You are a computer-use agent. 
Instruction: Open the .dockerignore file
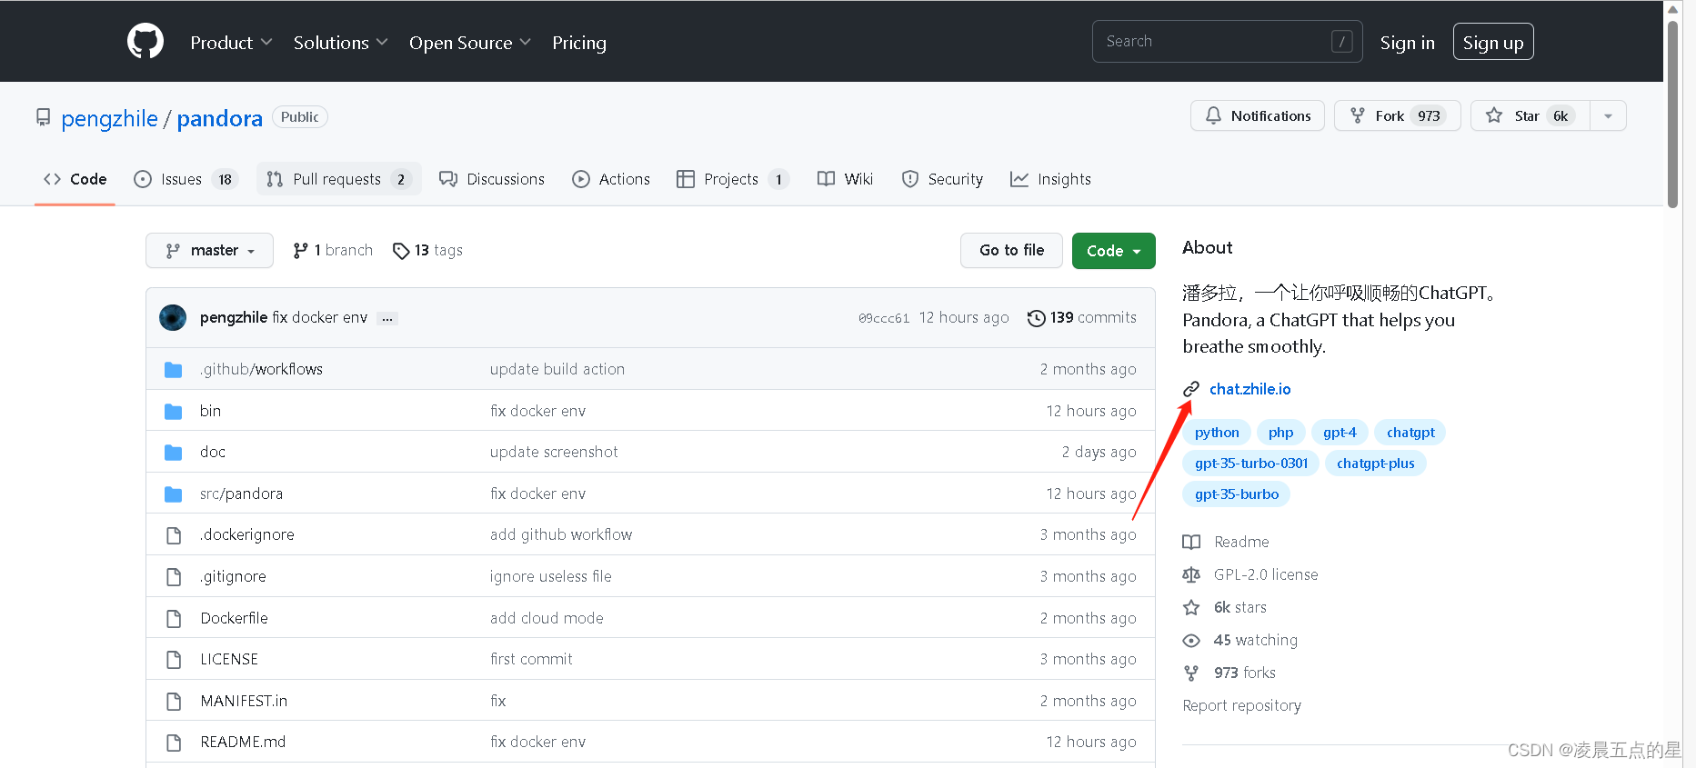point(247,534)
